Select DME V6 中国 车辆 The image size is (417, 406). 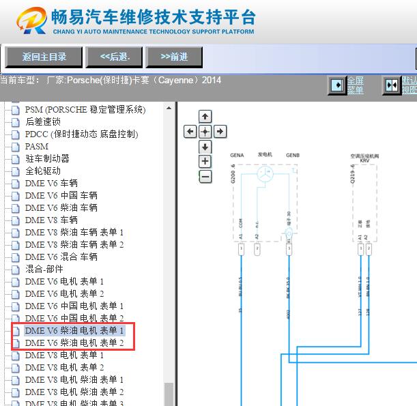pos(61,195)
